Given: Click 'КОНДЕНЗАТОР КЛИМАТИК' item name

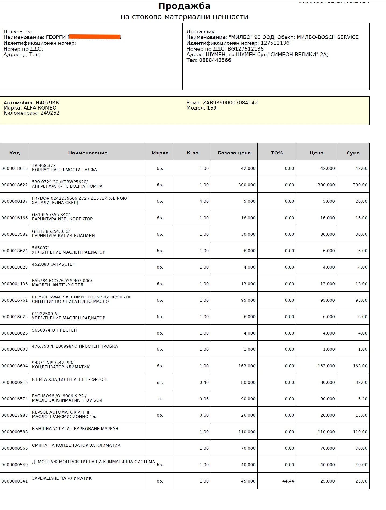Looking at the screenshot, I should tap(61, 367).
